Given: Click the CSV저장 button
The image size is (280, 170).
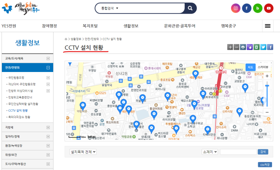Looking at the screenshot, I should tap(265, 165).
